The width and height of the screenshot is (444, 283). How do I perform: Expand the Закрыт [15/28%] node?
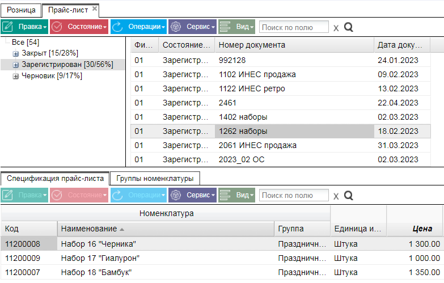16,53
